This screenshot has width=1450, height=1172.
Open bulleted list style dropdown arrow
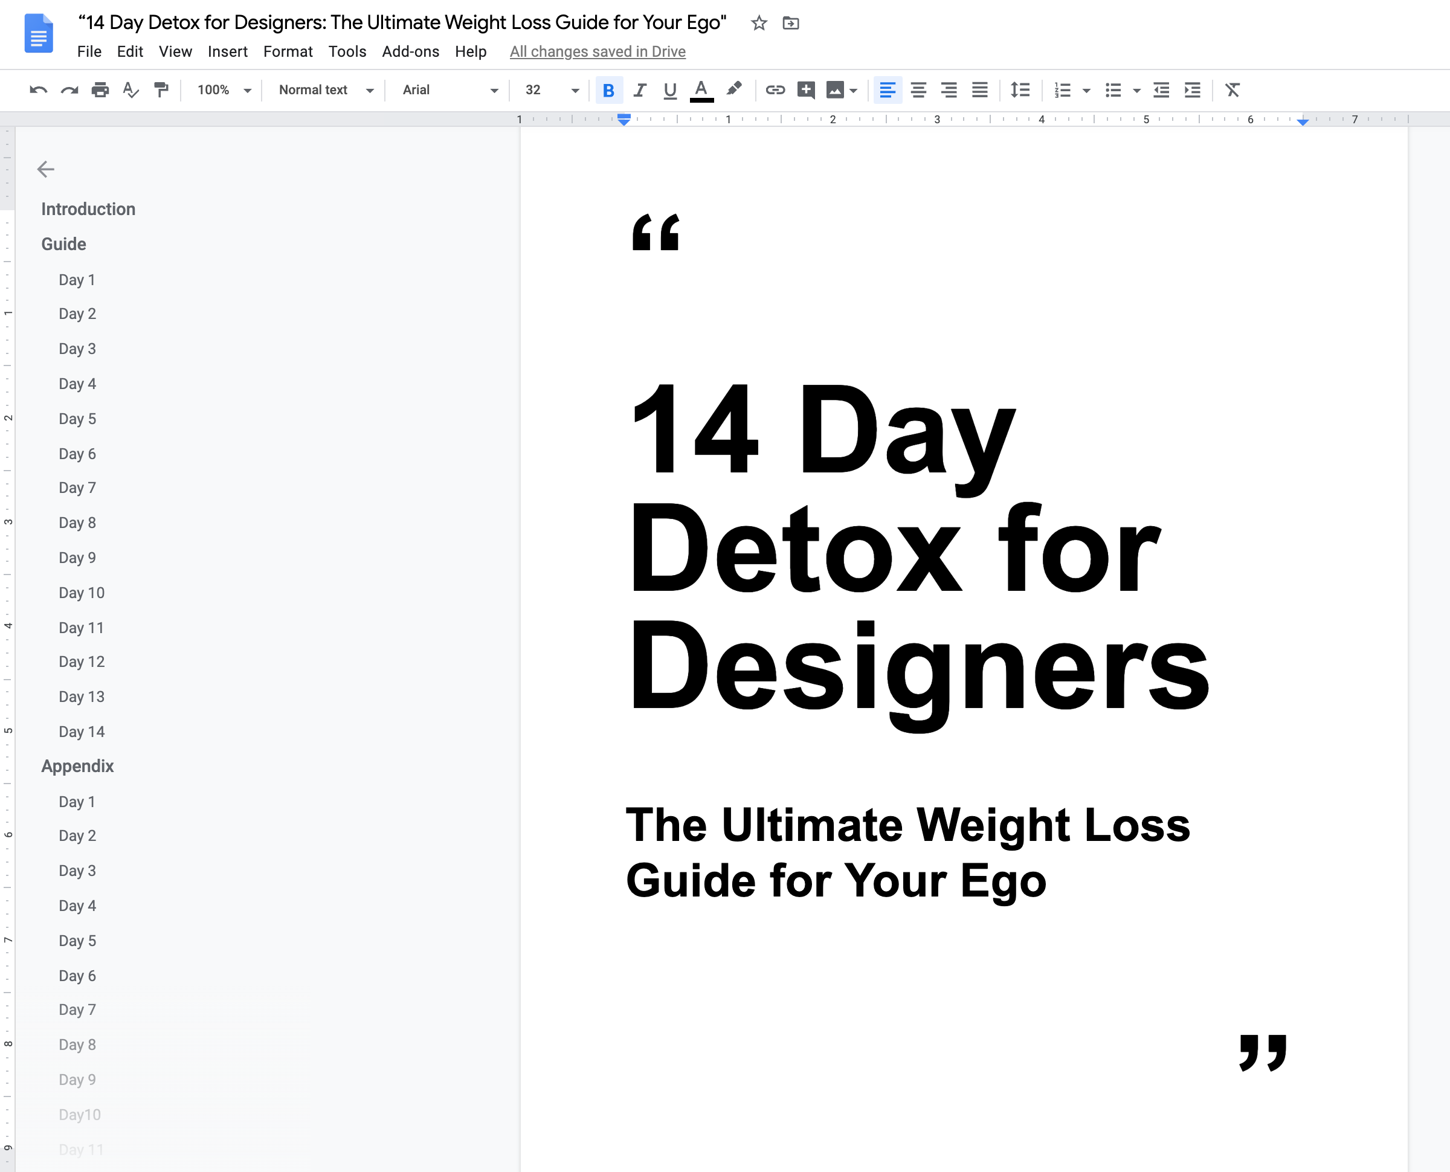[x=1138, y=91]
